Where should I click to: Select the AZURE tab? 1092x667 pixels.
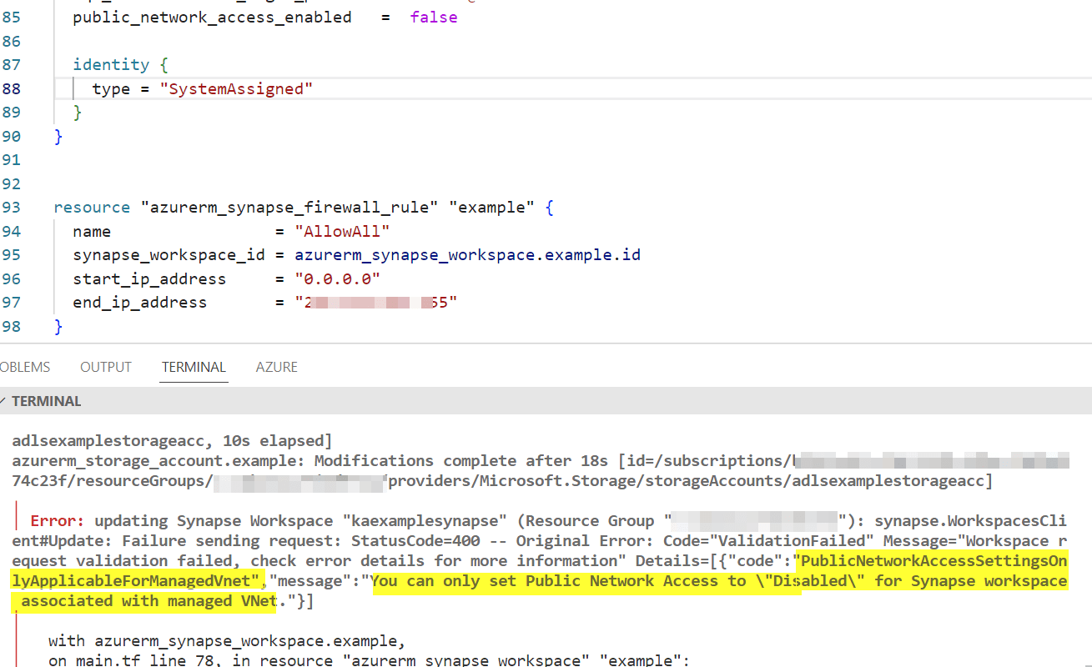click(276, 366)
